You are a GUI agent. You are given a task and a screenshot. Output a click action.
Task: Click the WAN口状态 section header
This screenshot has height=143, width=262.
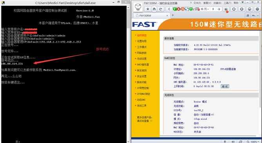click(x=211, y=58)
